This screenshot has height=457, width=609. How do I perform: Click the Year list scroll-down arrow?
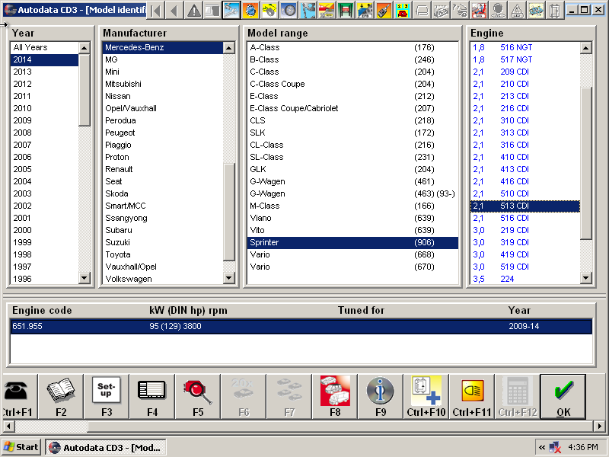[84, 278]
